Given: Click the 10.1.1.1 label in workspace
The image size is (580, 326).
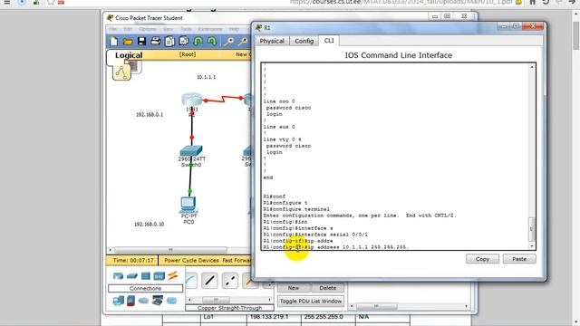Looking at the screenshot, I should point(206,77).
